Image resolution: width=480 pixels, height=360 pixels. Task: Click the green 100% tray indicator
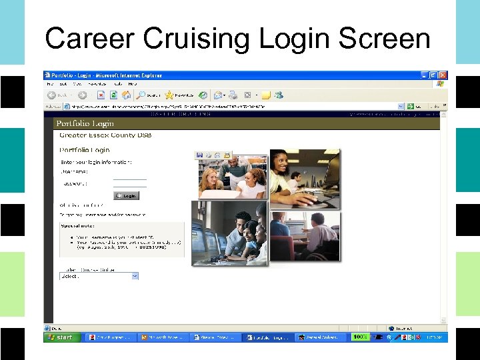coord(360,337)
